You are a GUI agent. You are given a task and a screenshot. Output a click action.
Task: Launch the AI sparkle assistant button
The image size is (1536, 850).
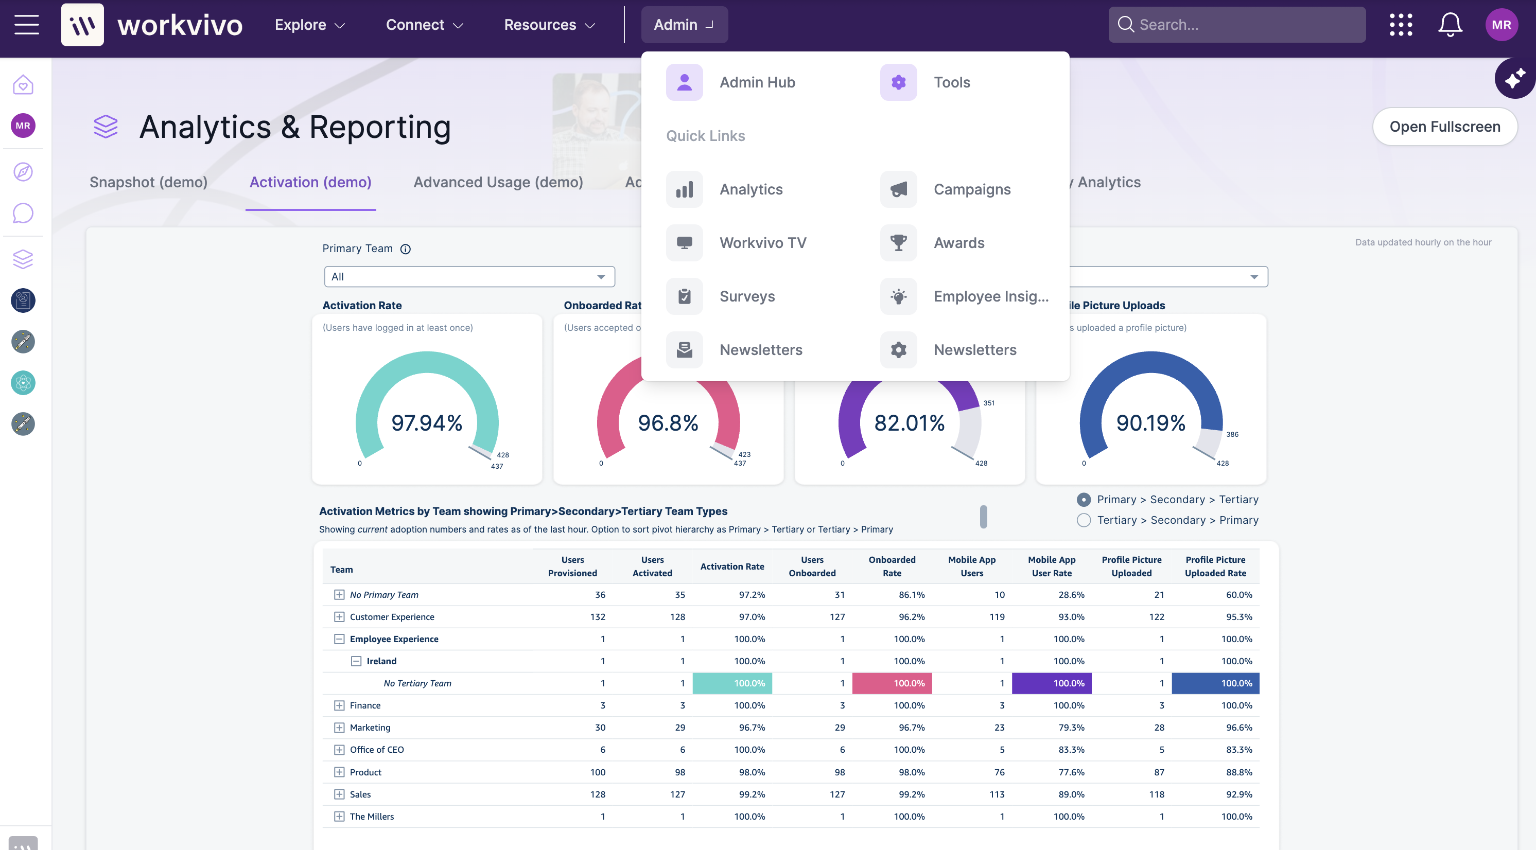[1514, 78]
